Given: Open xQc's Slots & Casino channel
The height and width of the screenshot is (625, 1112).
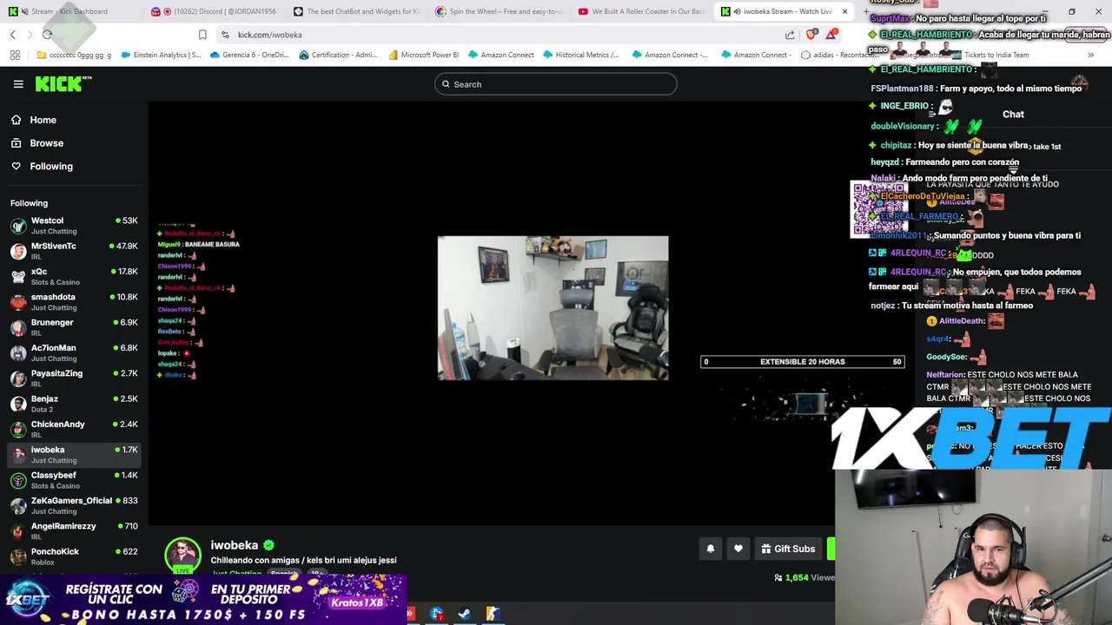Looking at the screenshot, I should point(74,277).
